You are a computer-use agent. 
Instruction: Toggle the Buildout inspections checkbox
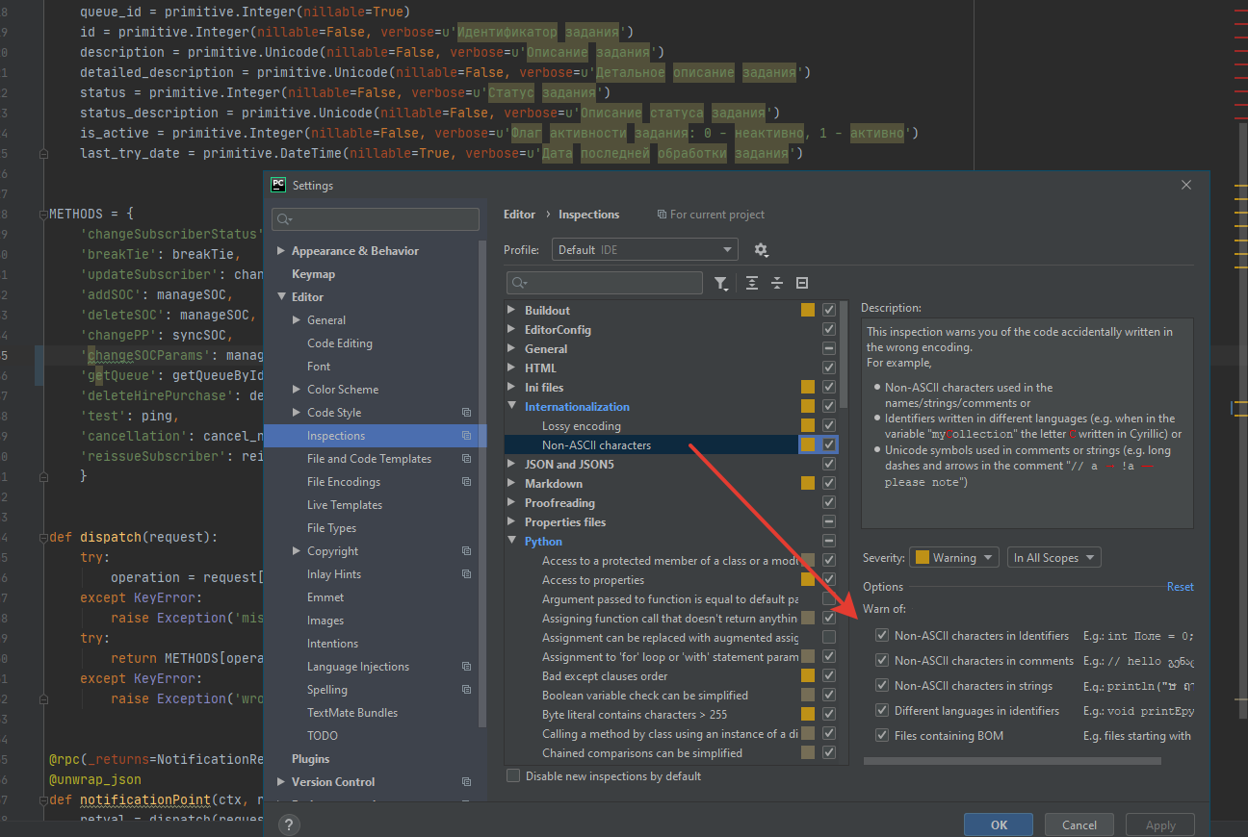829,311
